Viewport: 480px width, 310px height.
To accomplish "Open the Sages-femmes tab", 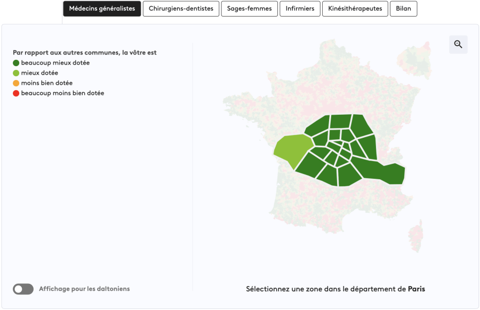I will click(x=249, y=9).
